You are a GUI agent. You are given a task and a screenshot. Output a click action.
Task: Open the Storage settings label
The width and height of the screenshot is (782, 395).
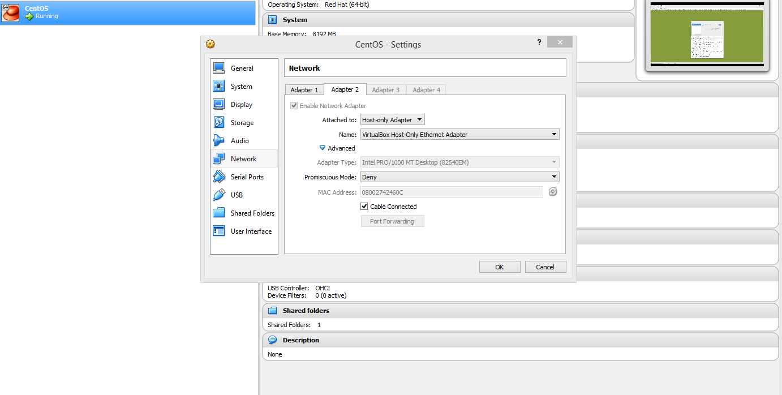coord(242,123)
